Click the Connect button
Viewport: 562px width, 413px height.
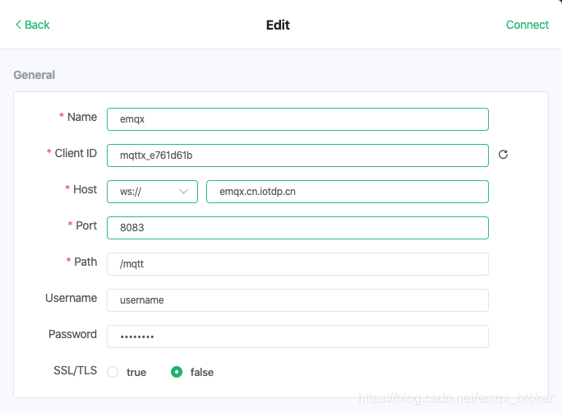(527, 25)
